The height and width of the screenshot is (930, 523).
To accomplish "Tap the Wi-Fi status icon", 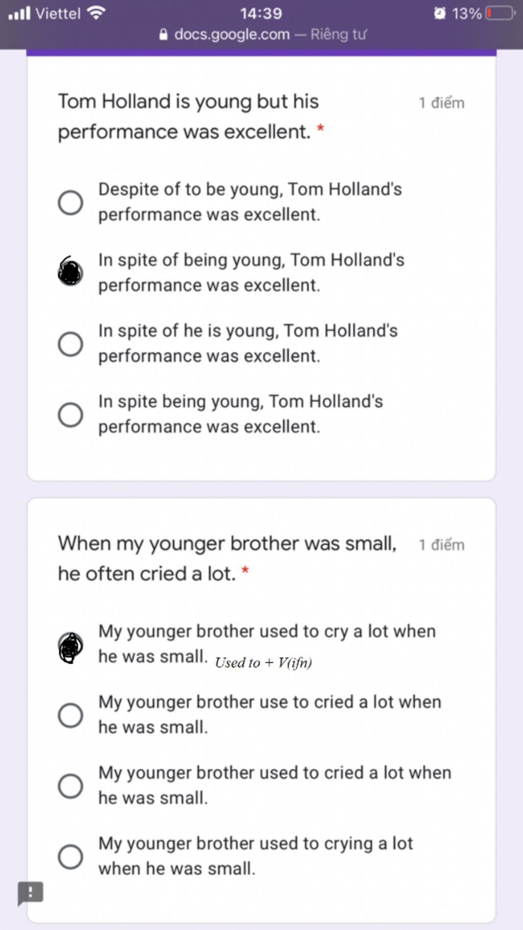I will point(96,13).
